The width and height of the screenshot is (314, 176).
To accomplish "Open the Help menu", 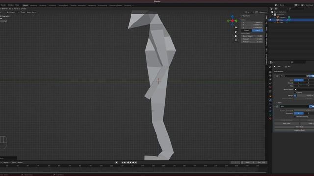I will (x=17, y=5).
